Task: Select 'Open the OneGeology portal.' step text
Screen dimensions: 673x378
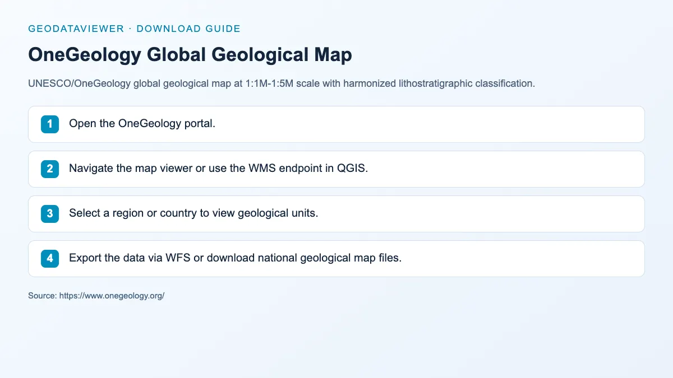Action: (142, 124)
